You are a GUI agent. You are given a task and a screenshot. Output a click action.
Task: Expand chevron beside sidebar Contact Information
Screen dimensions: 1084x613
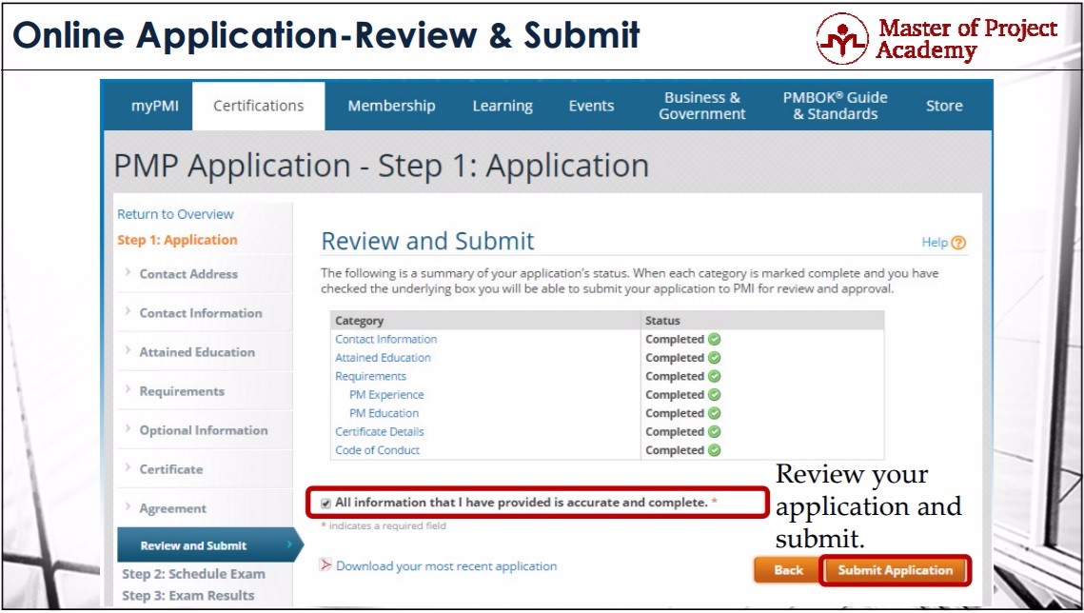click(128, 311)
